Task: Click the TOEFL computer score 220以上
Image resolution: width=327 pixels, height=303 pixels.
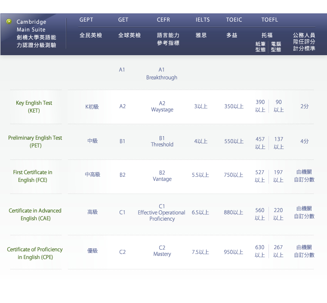Action: [x=278, y=214]
